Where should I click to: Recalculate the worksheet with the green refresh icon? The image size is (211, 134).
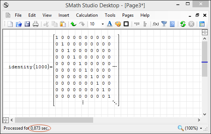point(183,24)
